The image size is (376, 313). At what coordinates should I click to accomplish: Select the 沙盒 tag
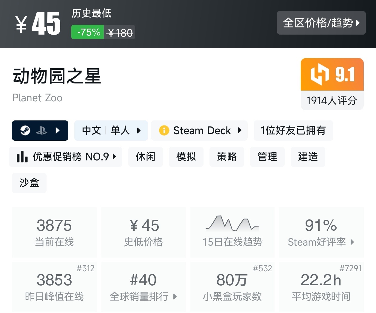(x=29, y=183)
